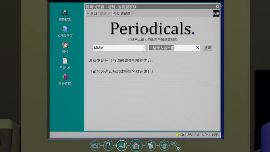Open the 欢迎.txt file icon
The width and height of the screenshot is (270, 152).
pos(65,64)
